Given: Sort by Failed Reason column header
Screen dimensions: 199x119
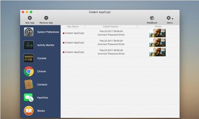Looking at the screenshot, I should [x=111, y=27].
